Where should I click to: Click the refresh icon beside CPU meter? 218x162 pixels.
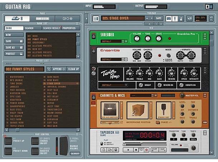tap(211, 18)
